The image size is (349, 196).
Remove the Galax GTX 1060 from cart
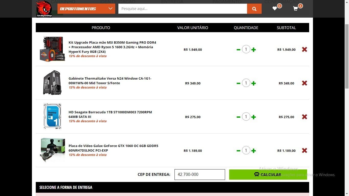point(304,150)
